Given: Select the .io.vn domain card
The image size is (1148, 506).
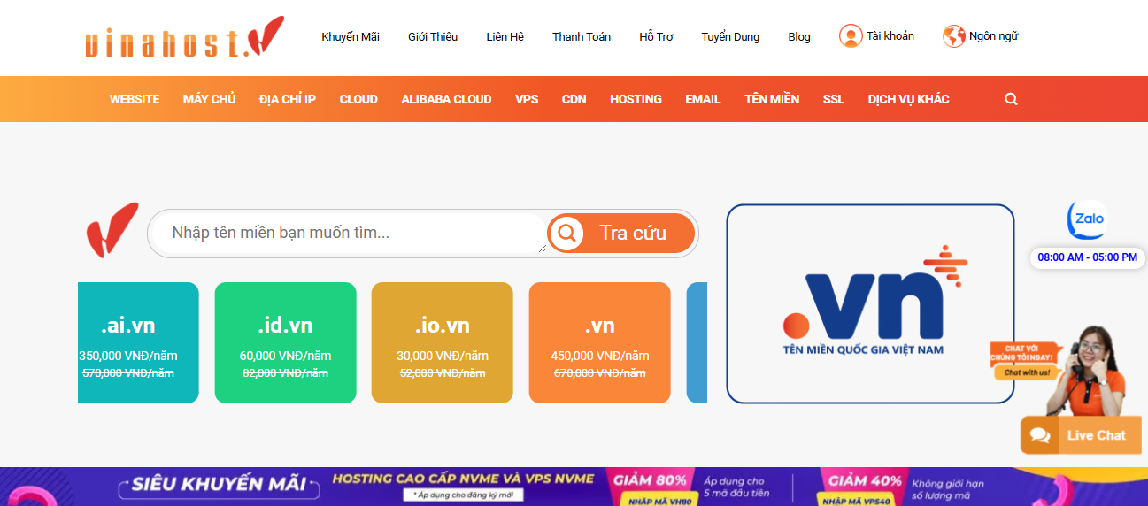Looking at the screenshot, I should click(442, 342).
